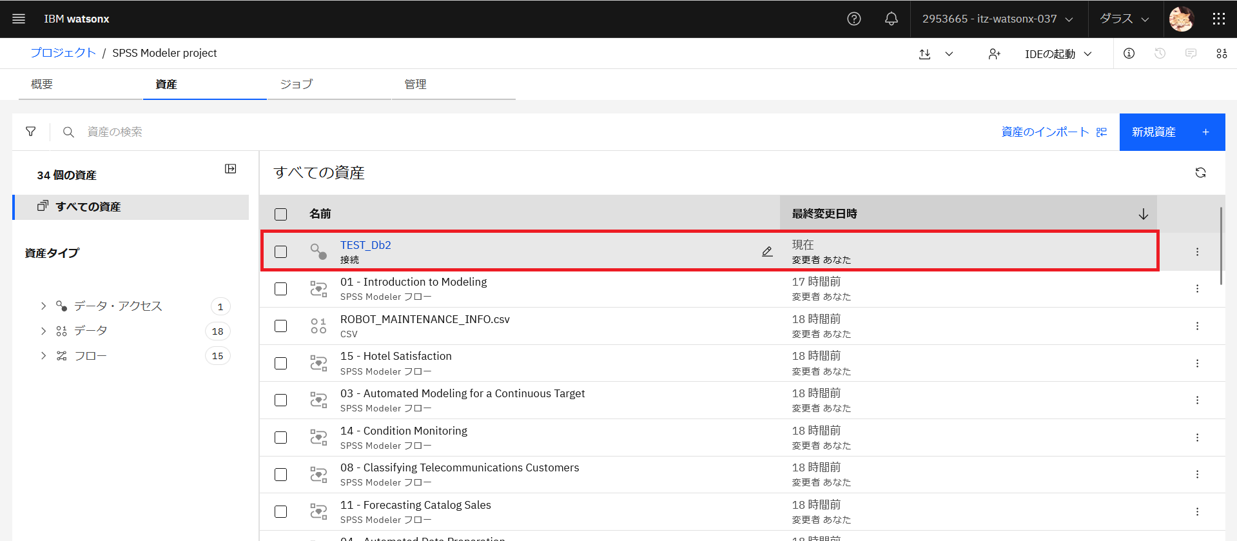
Task: Open 03 - Automated Modeling for a Continuous Target
Action: 462,393
